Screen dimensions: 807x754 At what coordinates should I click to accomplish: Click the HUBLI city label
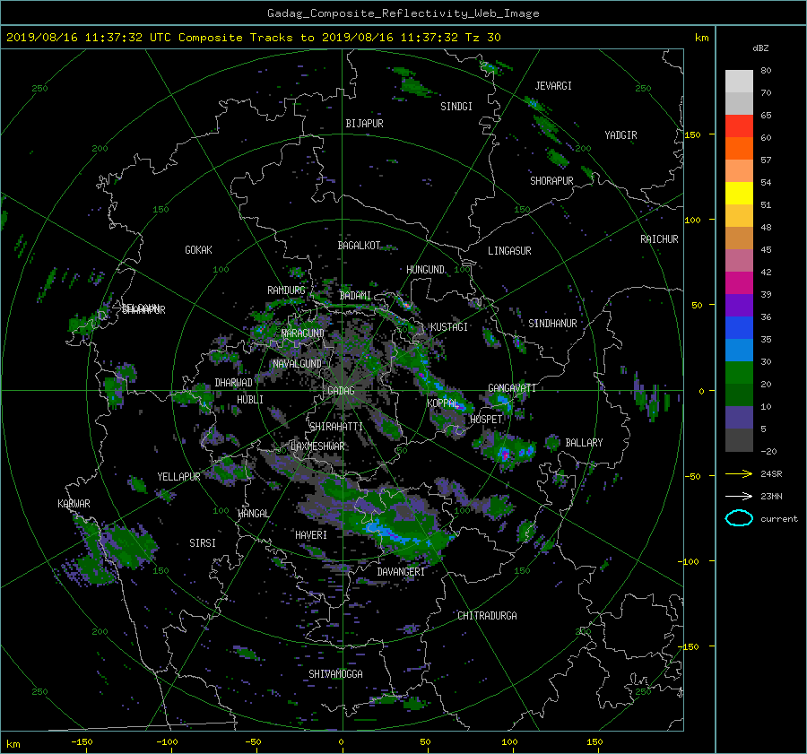tap(250, 400)
